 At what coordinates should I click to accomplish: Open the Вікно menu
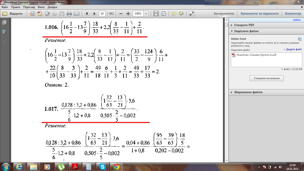(x=41, y=7)
